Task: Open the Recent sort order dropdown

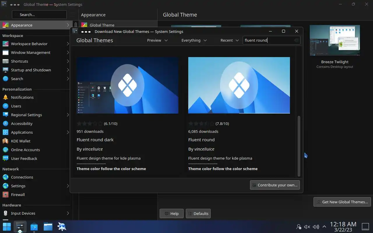Action: pos(230,40)
